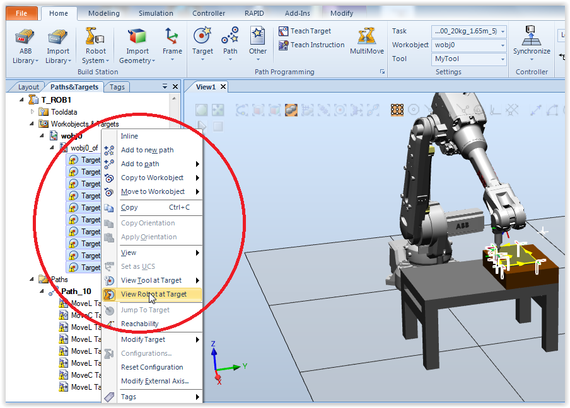Switch to the Simulation ribbon tab

pyautogui.click(x=156, y=13)
